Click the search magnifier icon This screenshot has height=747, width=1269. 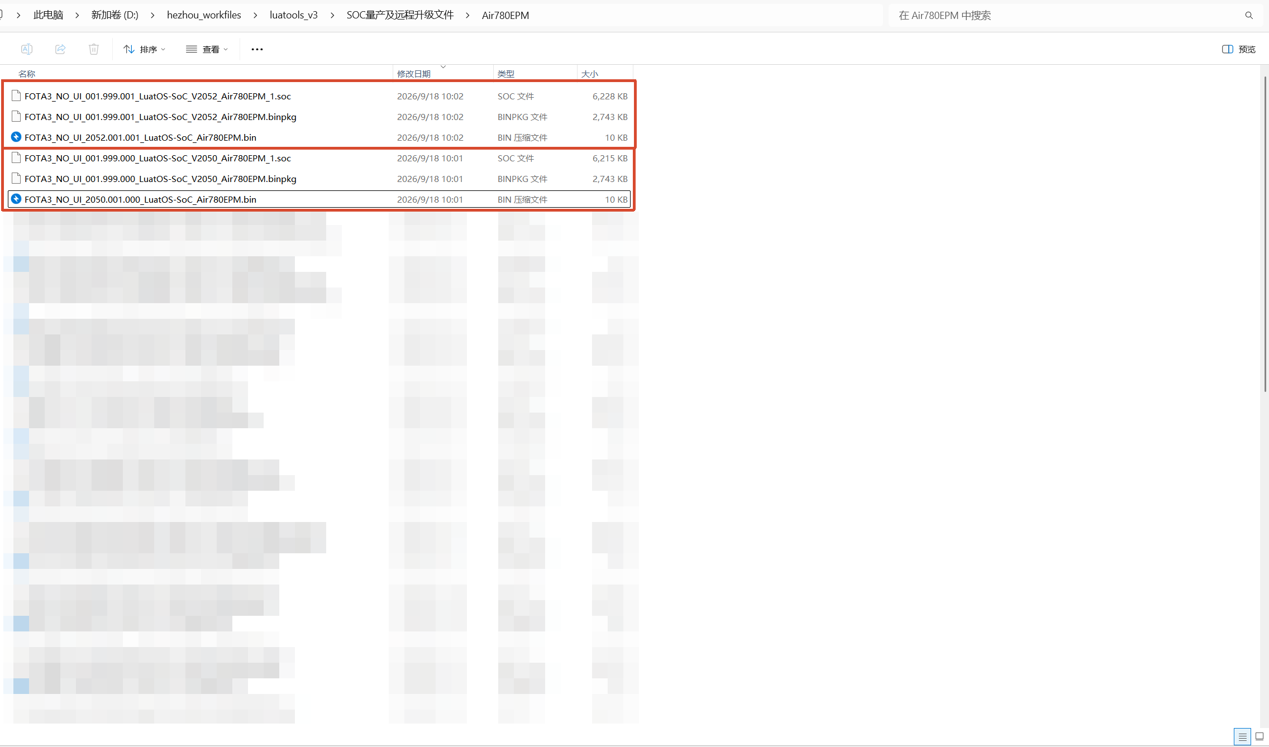click(1249, 15)
